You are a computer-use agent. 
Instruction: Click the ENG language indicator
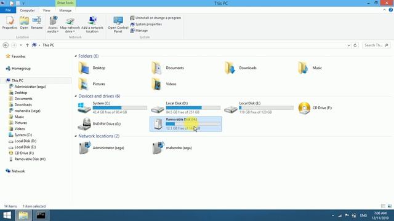coord(363,215)
